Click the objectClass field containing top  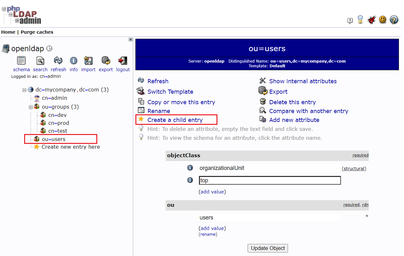pos(270,180)
